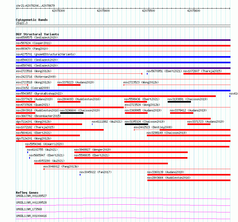The width and height of the screenshot is (238, 222).
Task: Open nsv3949927 (Wenger2019) label
Action: (x=93, y=150)
